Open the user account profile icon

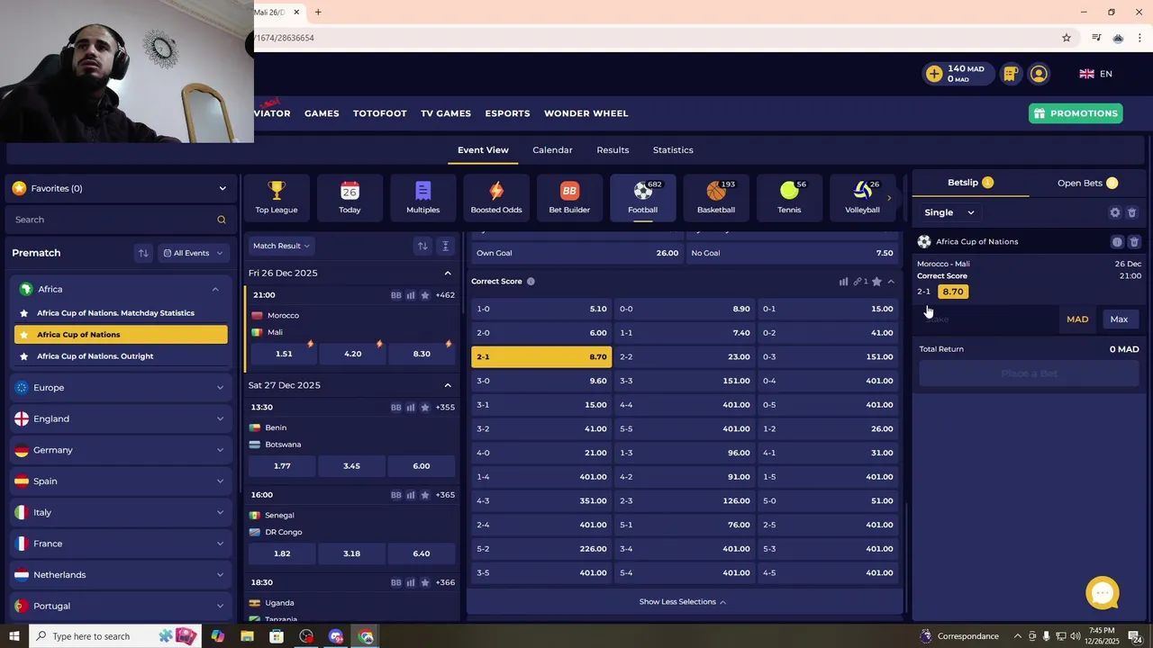coord(1039,74)
